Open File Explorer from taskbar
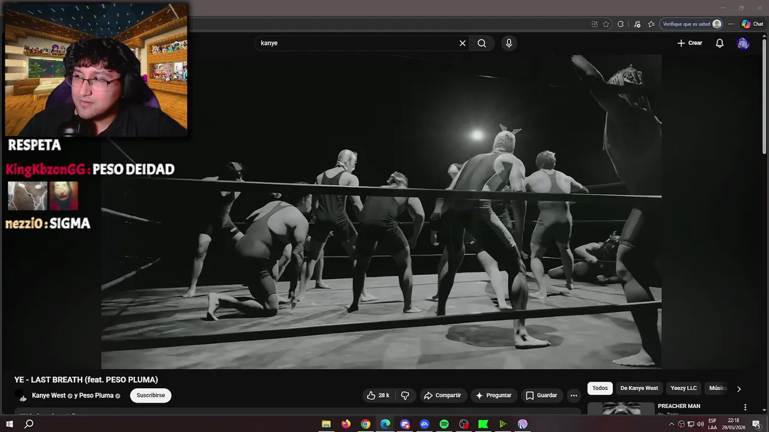Viewport: 769px width, 432px height. (x=326, y=424)
